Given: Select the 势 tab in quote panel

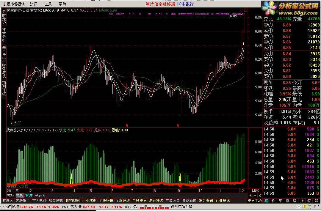Looking at the screenshot, I should pyautogui.click(x=295, y=201).
